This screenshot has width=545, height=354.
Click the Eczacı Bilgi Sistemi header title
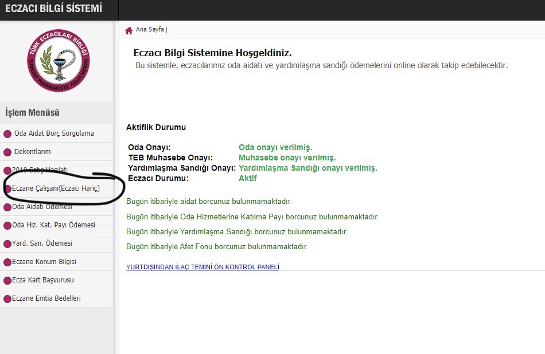(x=53, y=9)
